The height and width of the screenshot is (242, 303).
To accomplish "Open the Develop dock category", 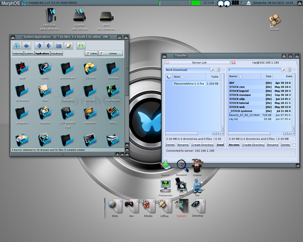I will coord(198,206).
